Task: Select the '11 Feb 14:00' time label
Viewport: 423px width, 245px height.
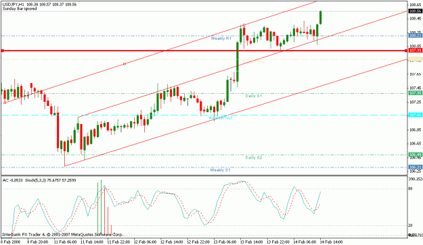Action: (x=92, y=242)
